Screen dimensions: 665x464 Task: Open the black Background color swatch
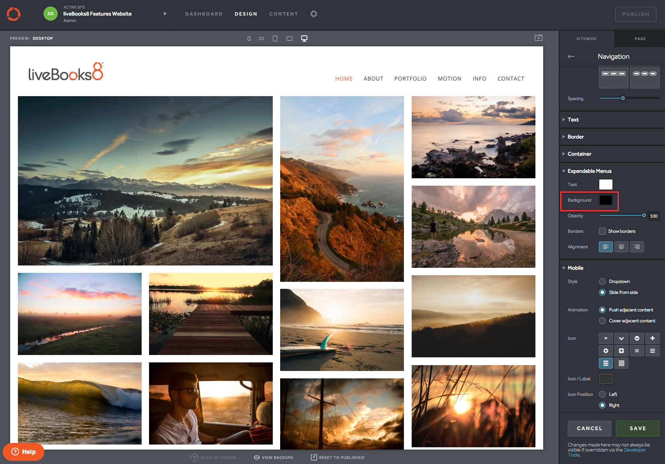click(605, 200)
